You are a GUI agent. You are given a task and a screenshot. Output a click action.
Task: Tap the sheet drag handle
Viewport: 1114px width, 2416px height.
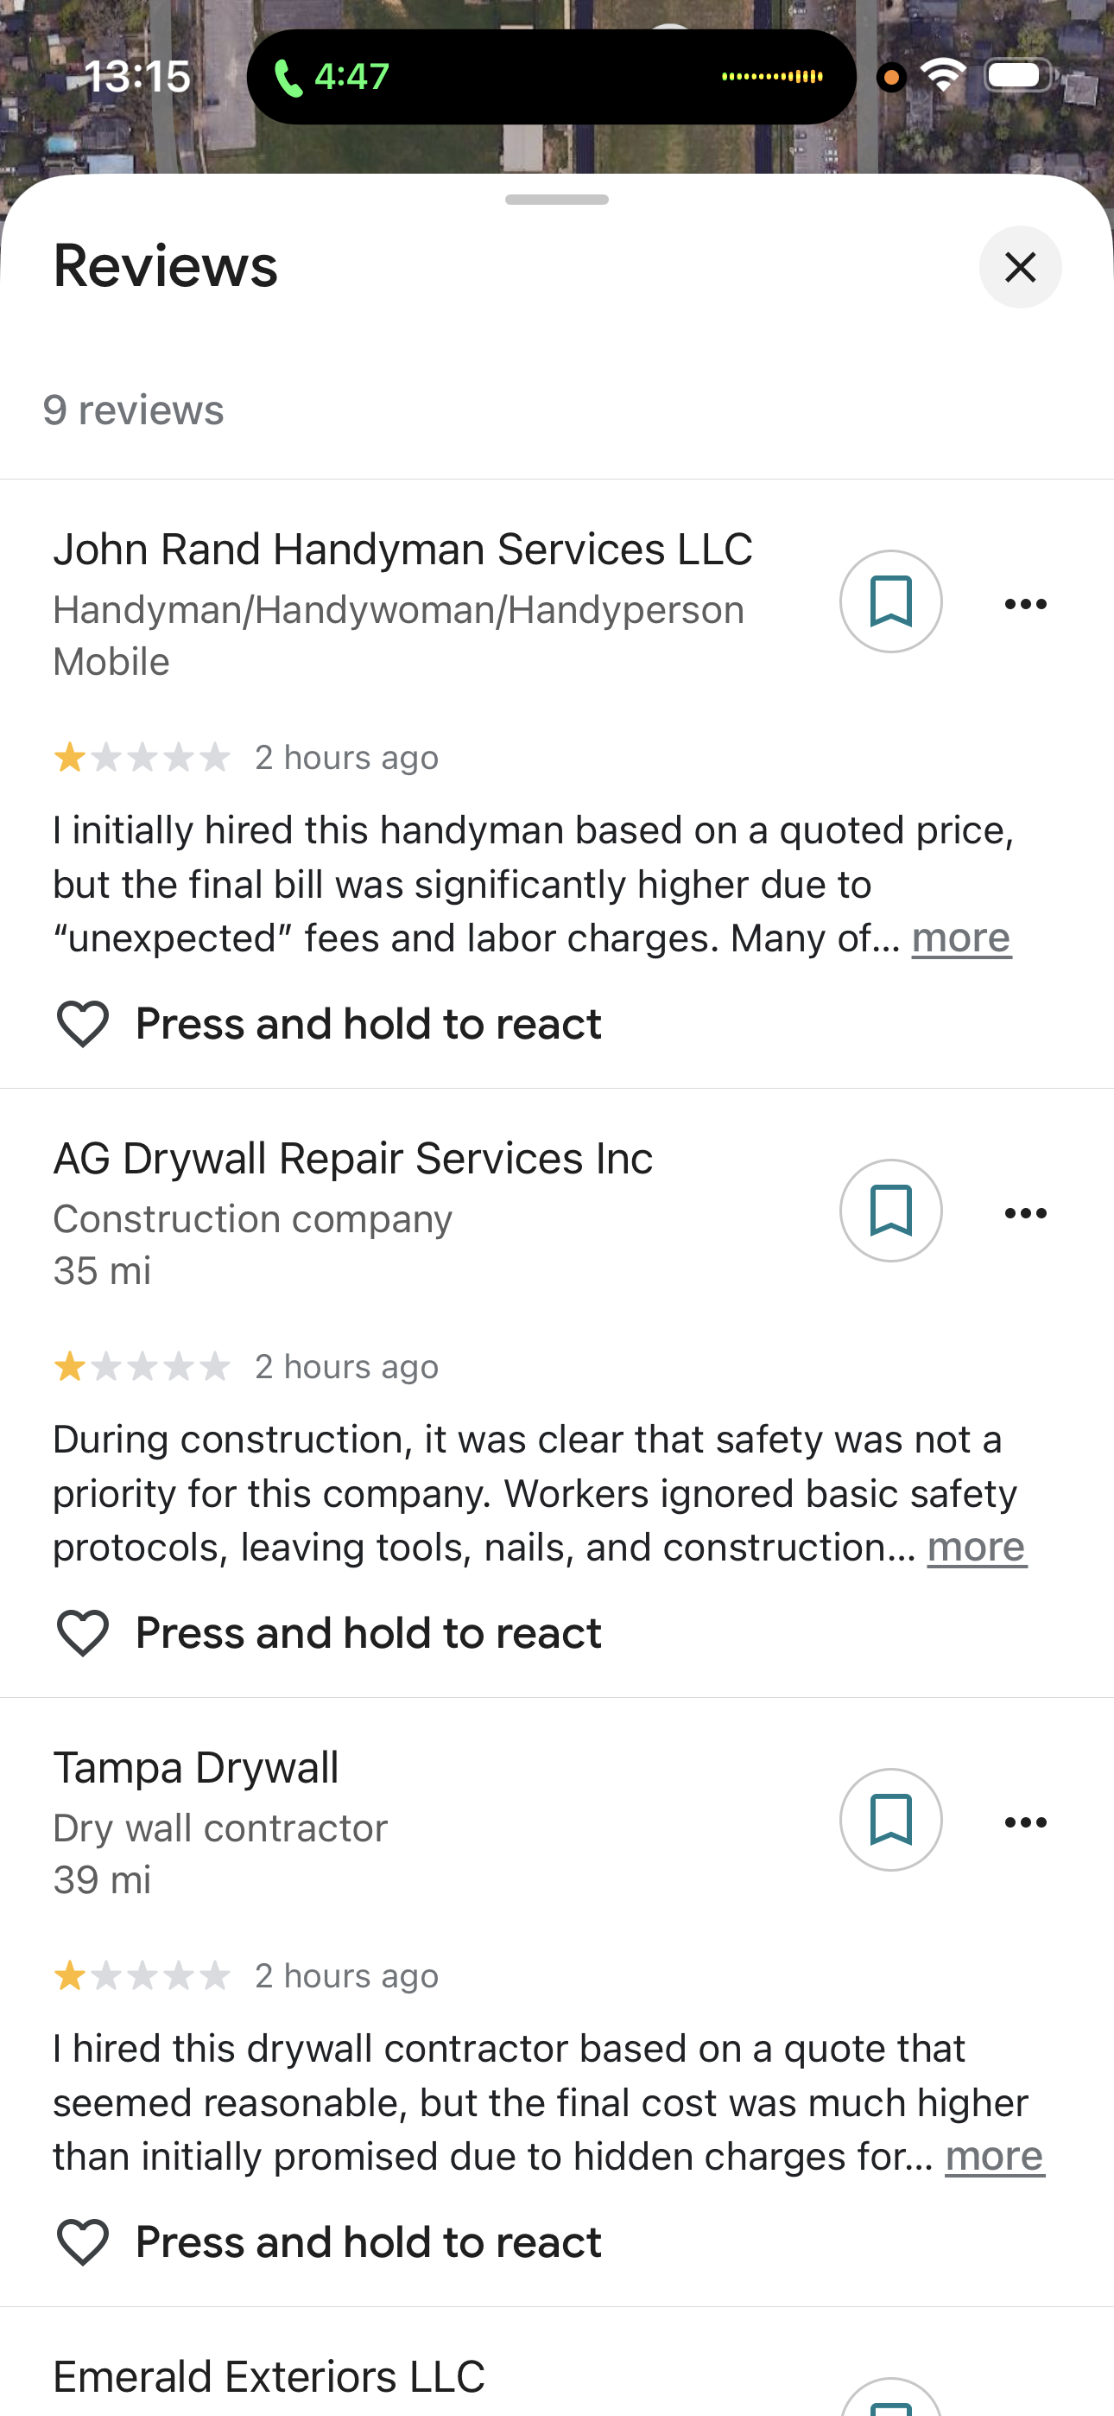point(556,200)
